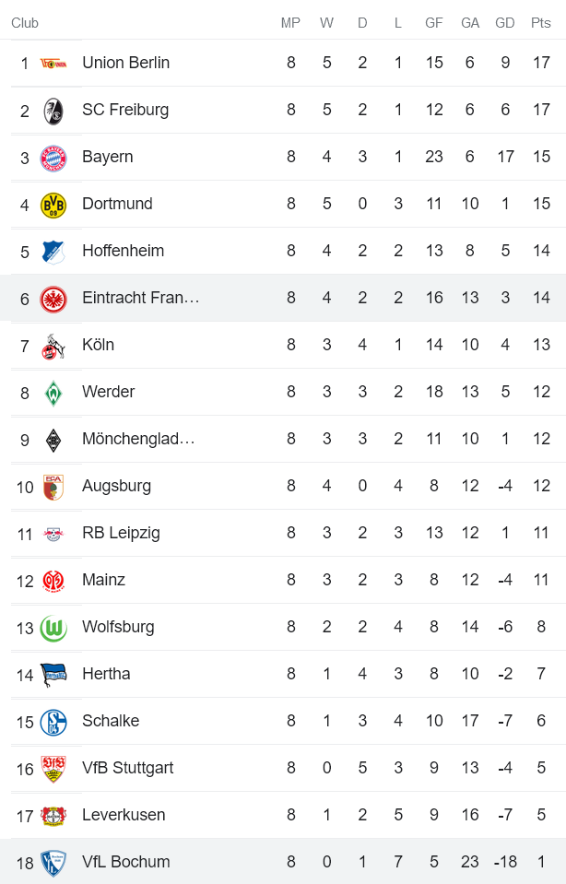Viewport: 566px width, 884px height.
Task: Select the Bayern logo
Action: click(x=53, y=157)
